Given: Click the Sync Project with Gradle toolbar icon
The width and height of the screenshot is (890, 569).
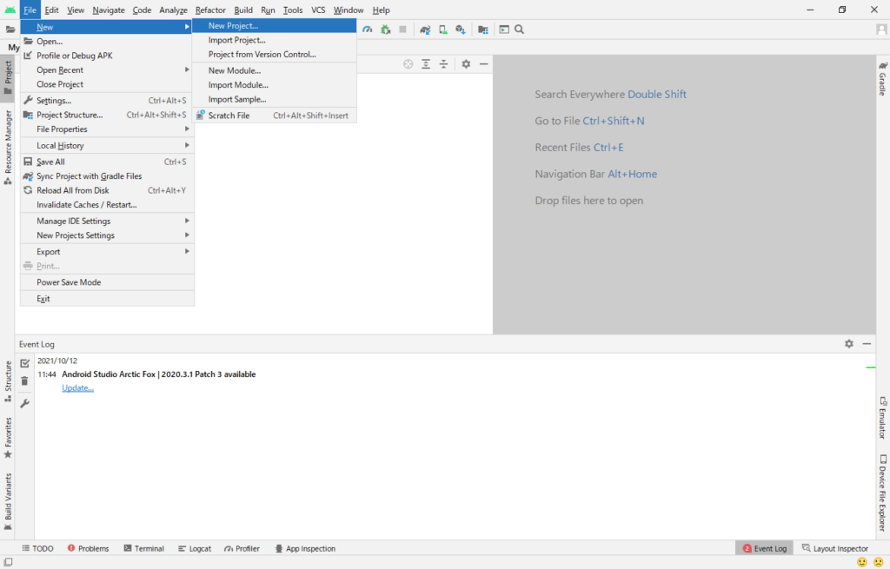Looking at the screenshot, I should click(425, 29).
